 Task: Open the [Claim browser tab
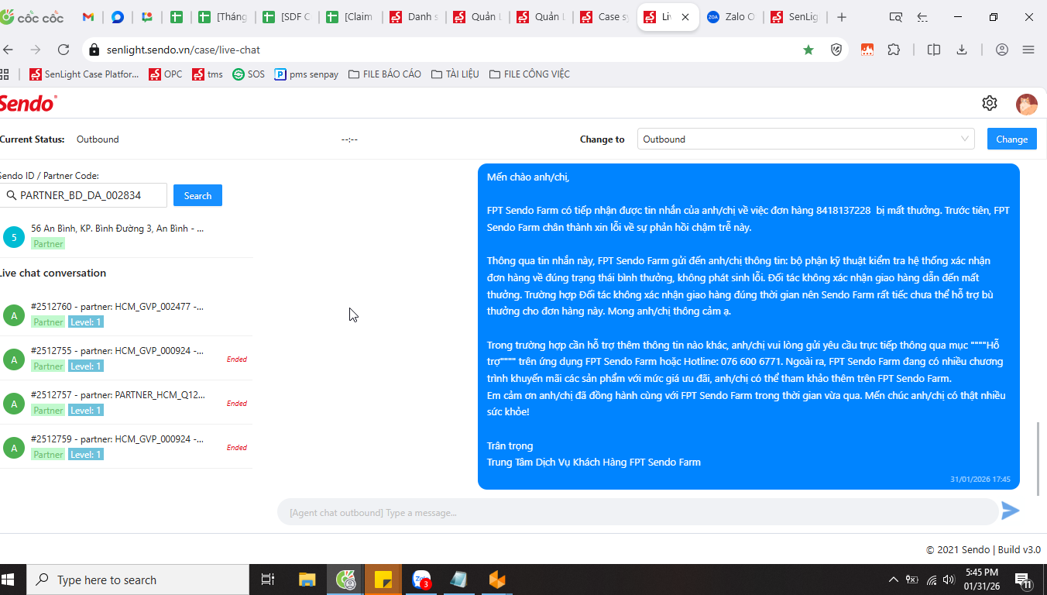tap(349, 17)
